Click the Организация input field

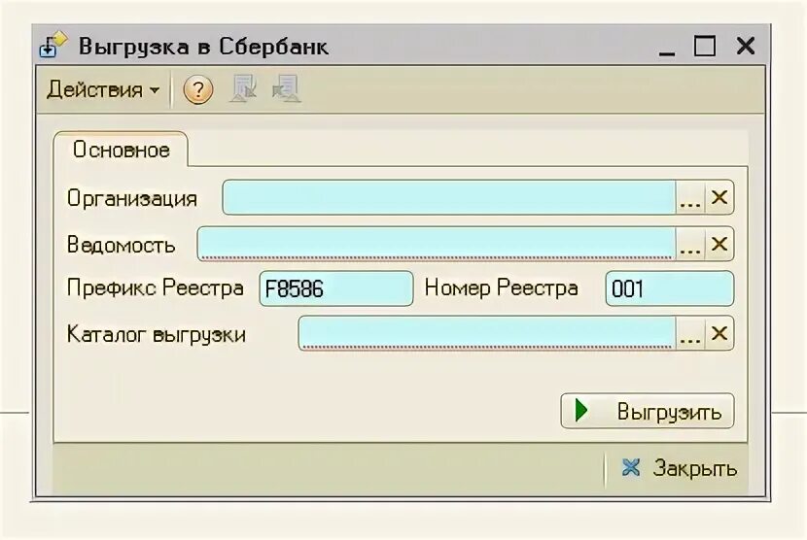[x=449, y=197]
